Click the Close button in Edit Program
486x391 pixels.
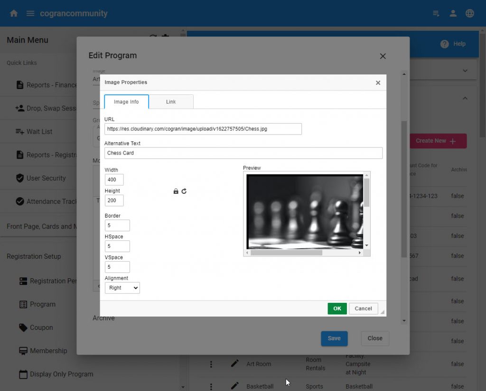tap(375, 338)
